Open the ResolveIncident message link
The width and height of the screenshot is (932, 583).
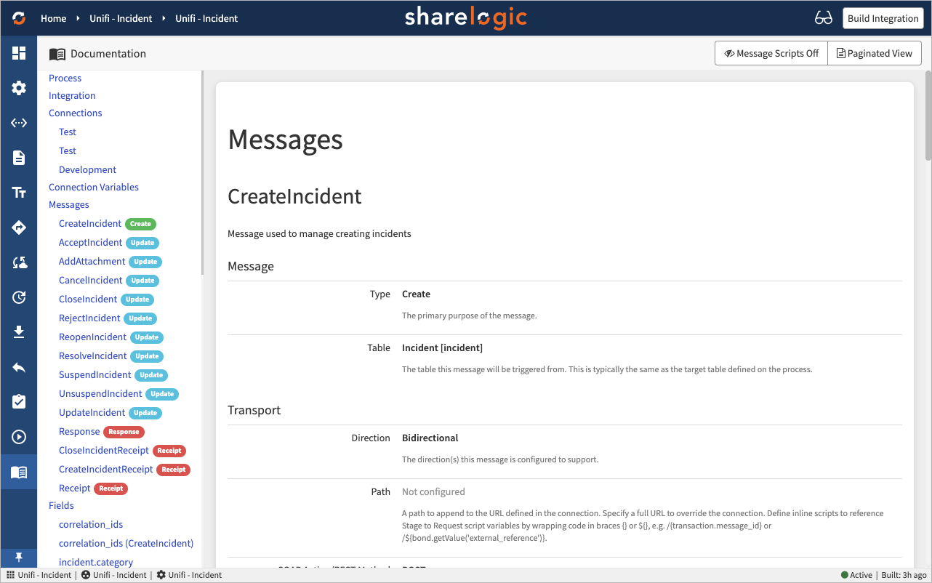(93, 356)
